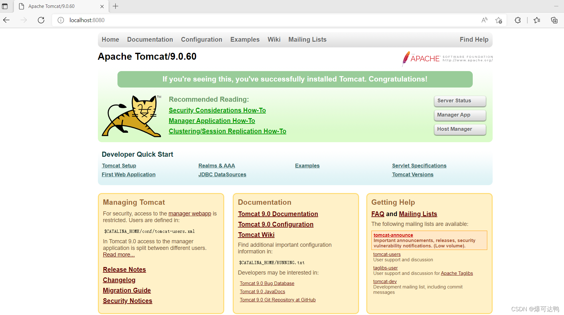Open the Changelog link
This screenshot has height=315, width=564.
119,280
